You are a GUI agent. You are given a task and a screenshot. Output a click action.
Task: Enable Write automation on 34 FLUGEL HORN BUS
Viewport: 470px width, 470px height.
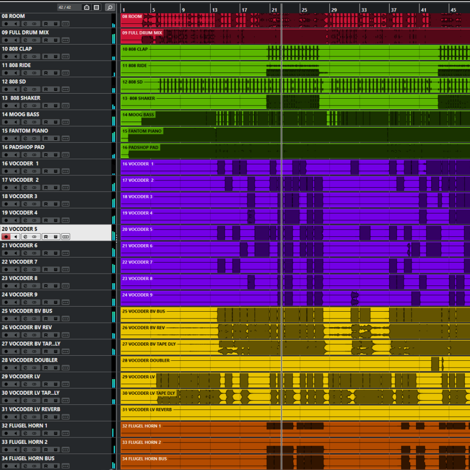coord(55,466)
